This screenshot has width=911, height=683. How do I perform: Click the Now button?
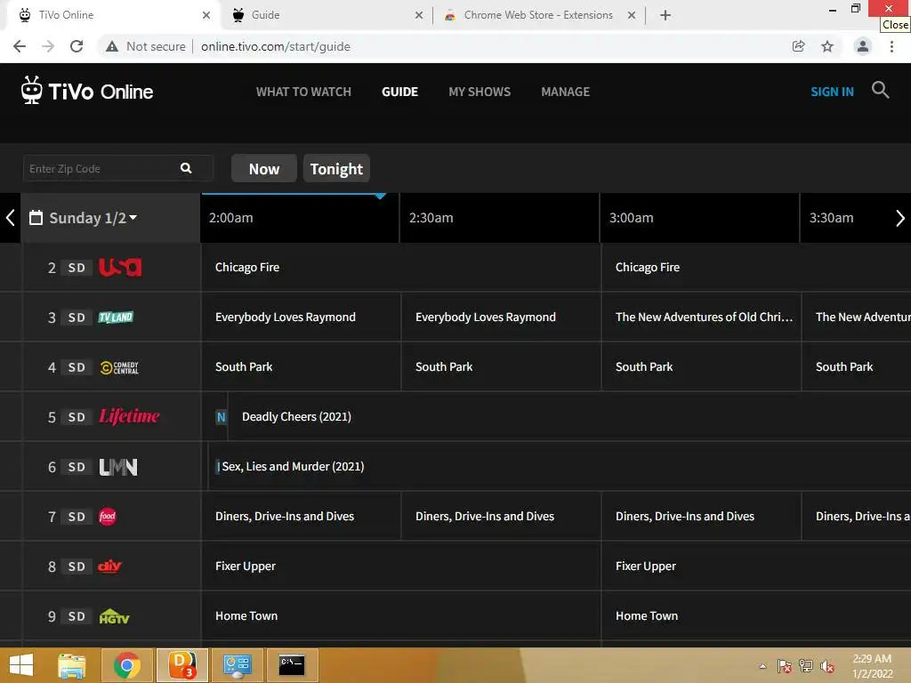[264, 168]
